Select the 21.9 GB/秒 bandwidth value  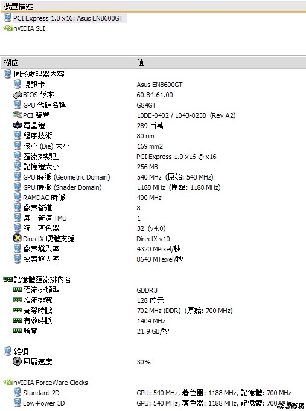[x=153, y=331]
